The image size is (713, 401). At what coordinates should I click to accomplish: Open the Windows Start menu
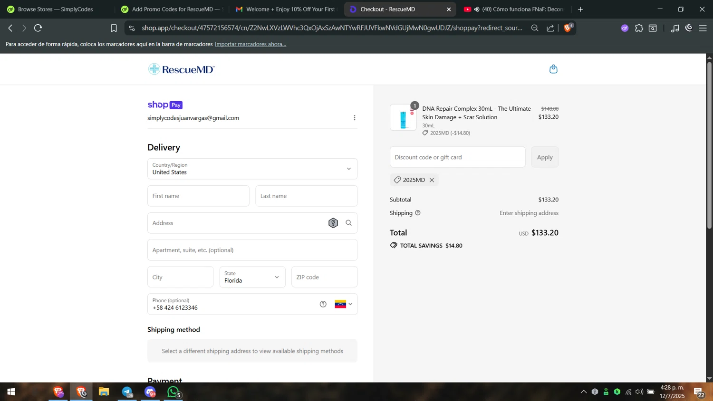point(11,392)
